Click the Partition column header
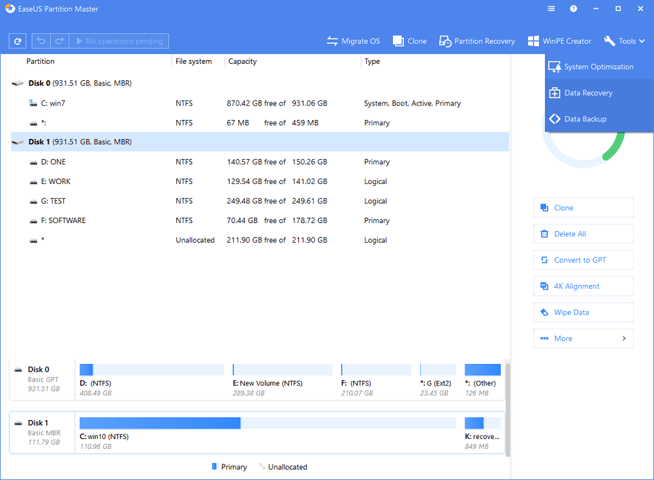This screenshot has height=480, width=654. point(40,61)
